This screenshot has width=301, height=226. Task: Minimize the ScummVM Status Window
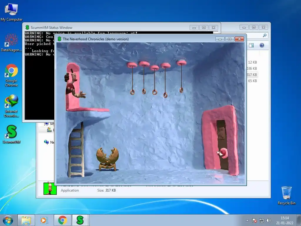(x=194, y=27)
